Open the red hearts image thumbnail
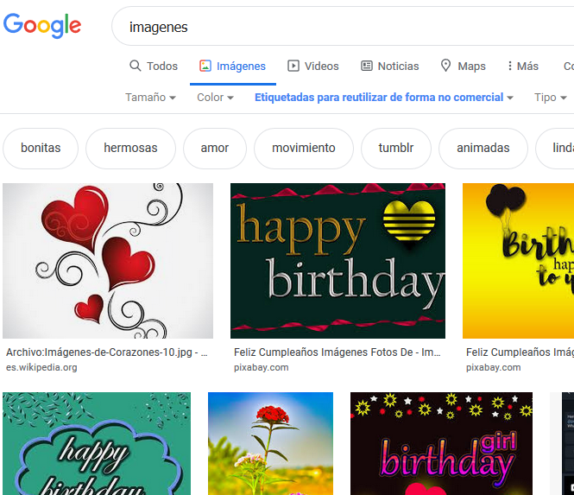This screenshot has width=574, height=495. (x=108, y=260)
